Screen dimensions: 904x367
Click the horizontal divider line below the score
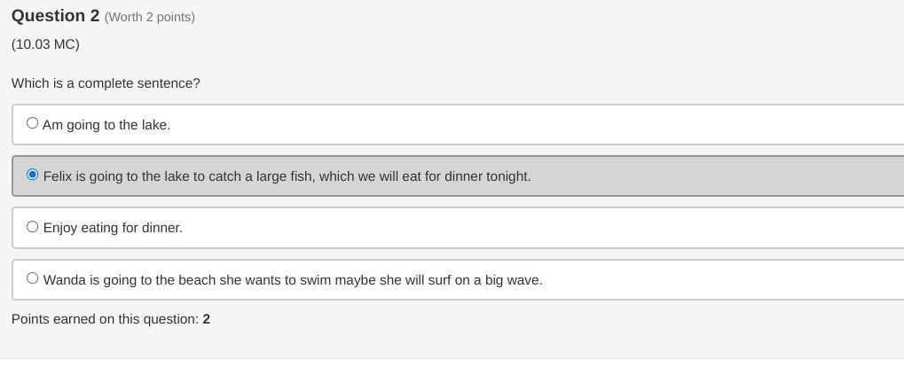[452, 358]
